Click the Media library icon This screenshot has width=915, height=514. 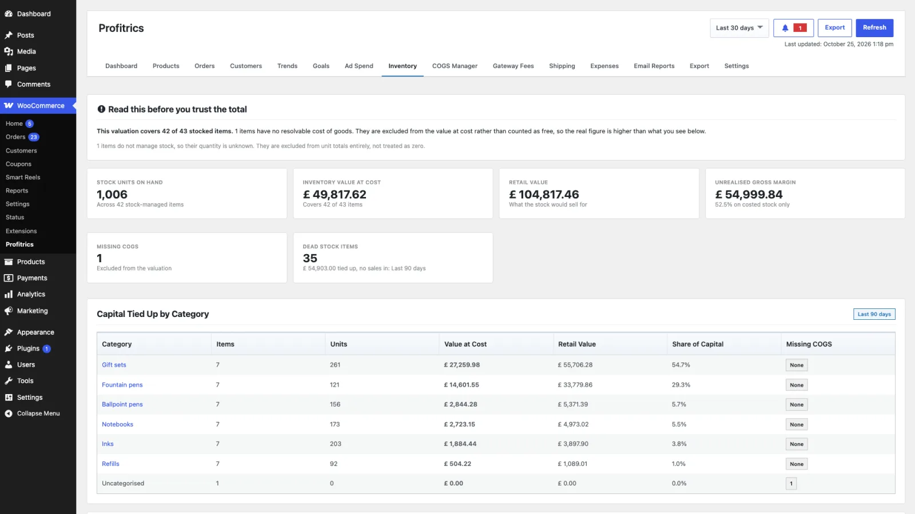click(9, 51)
